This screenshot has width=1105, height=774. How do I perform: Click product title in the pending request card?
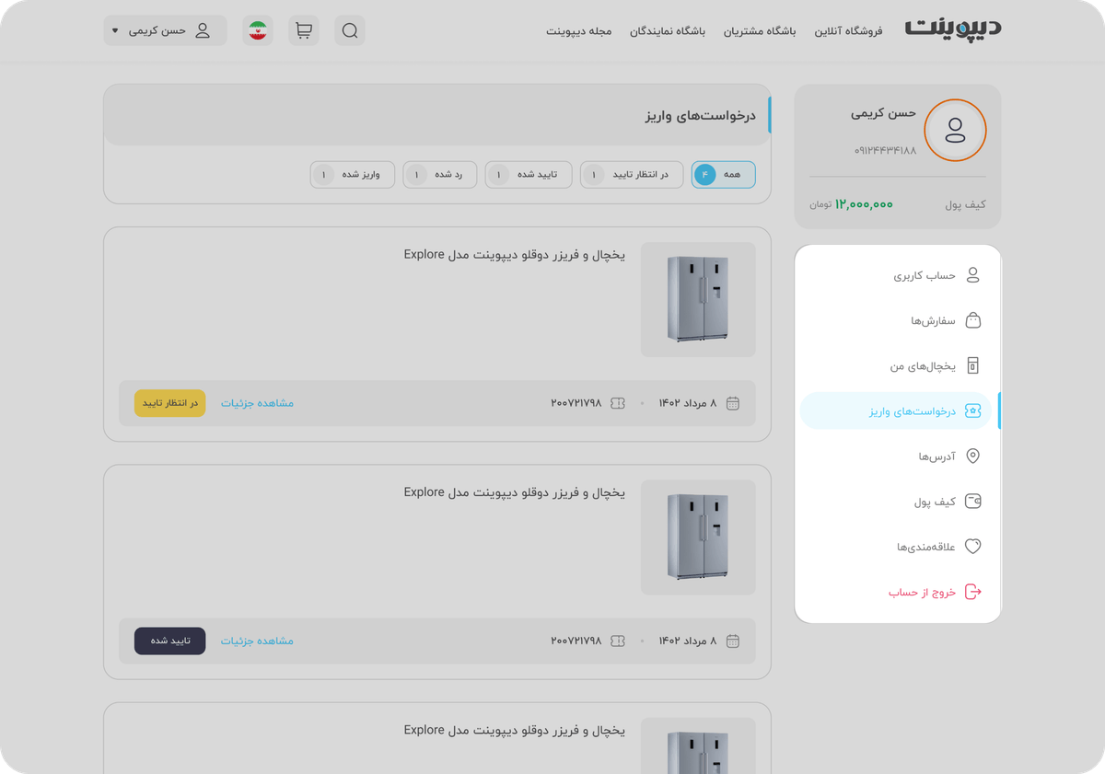pyautogui.click(x=514, y=255)
